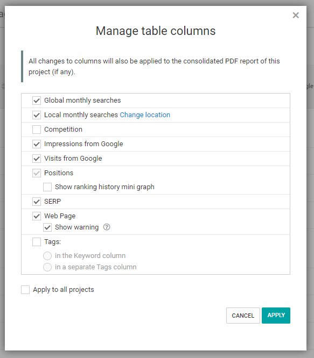Viewport: 314px width, 358px height.
Task: Click the Apply to all projects label
Action: coord(64,290)
